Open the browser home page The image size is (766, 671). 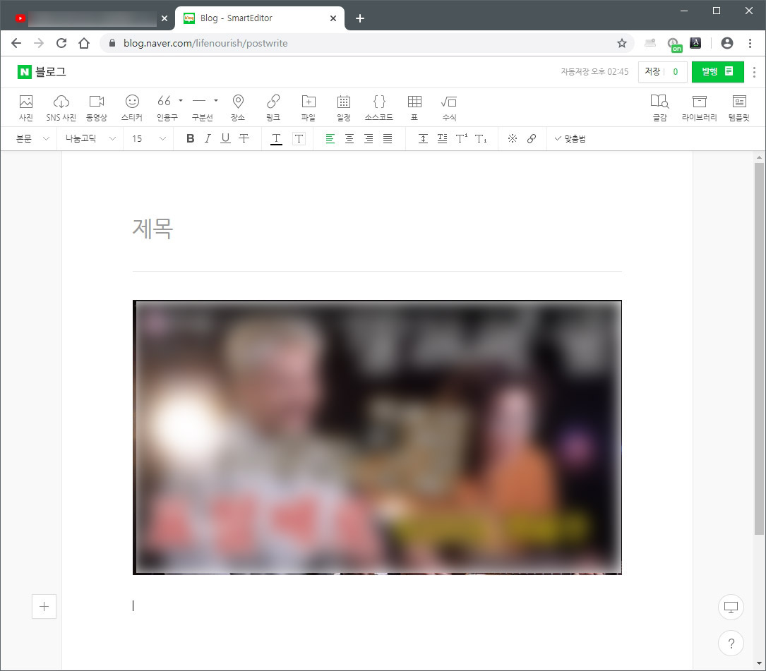coord(84,43)
